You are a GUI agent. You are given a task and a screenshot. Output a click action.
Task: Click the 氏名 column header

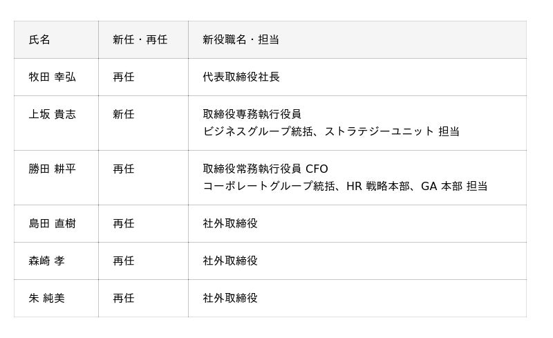coord(39,40)
